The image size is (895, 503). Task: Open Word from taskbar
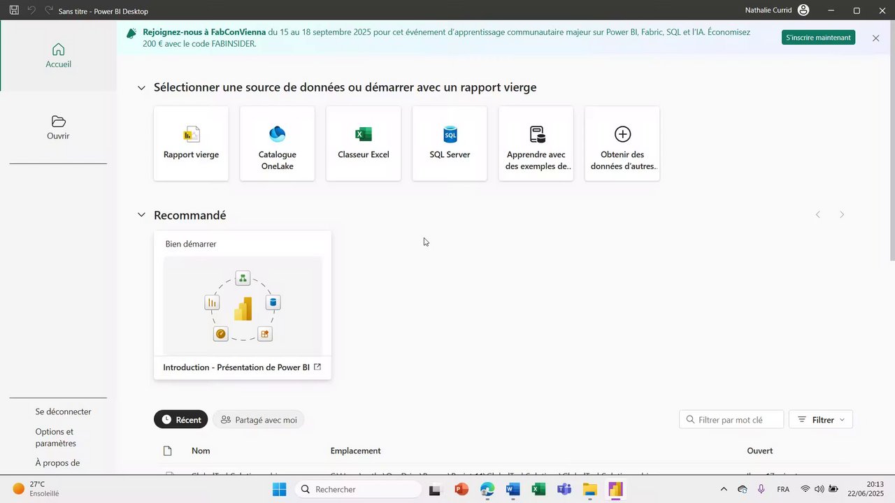tap(513, 489)
